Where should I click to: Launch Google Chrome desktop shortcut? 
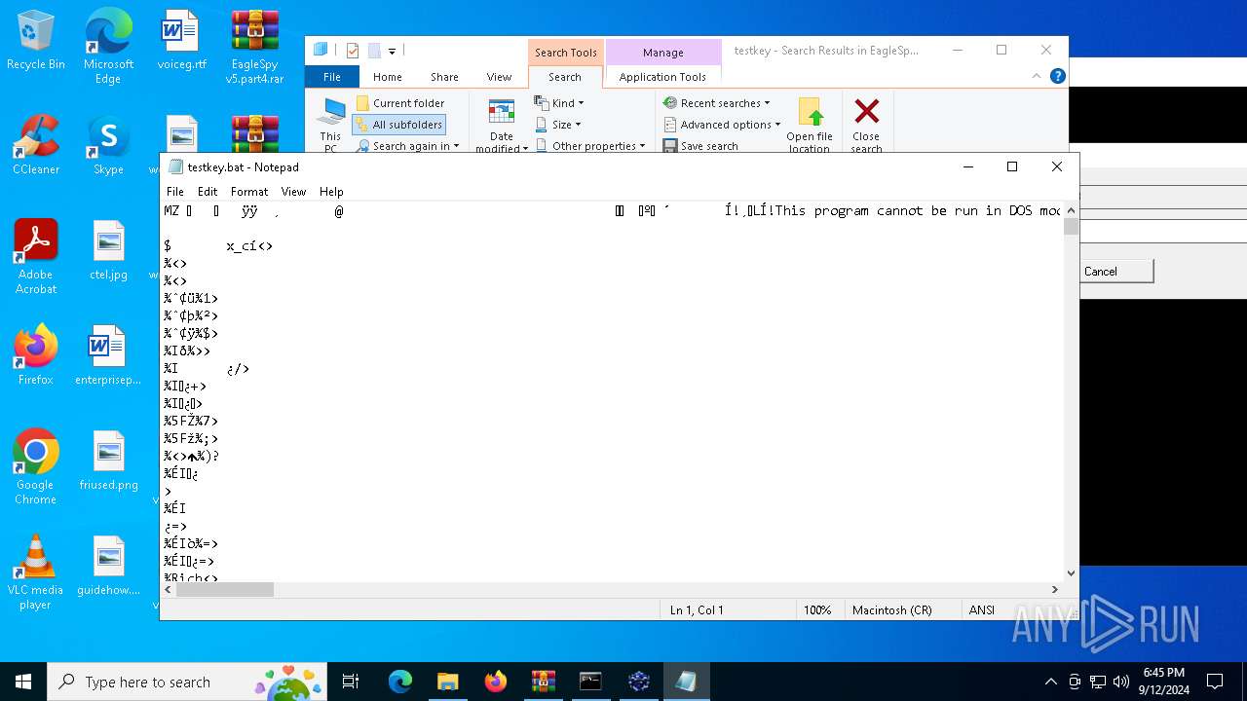tap(36, 467)
